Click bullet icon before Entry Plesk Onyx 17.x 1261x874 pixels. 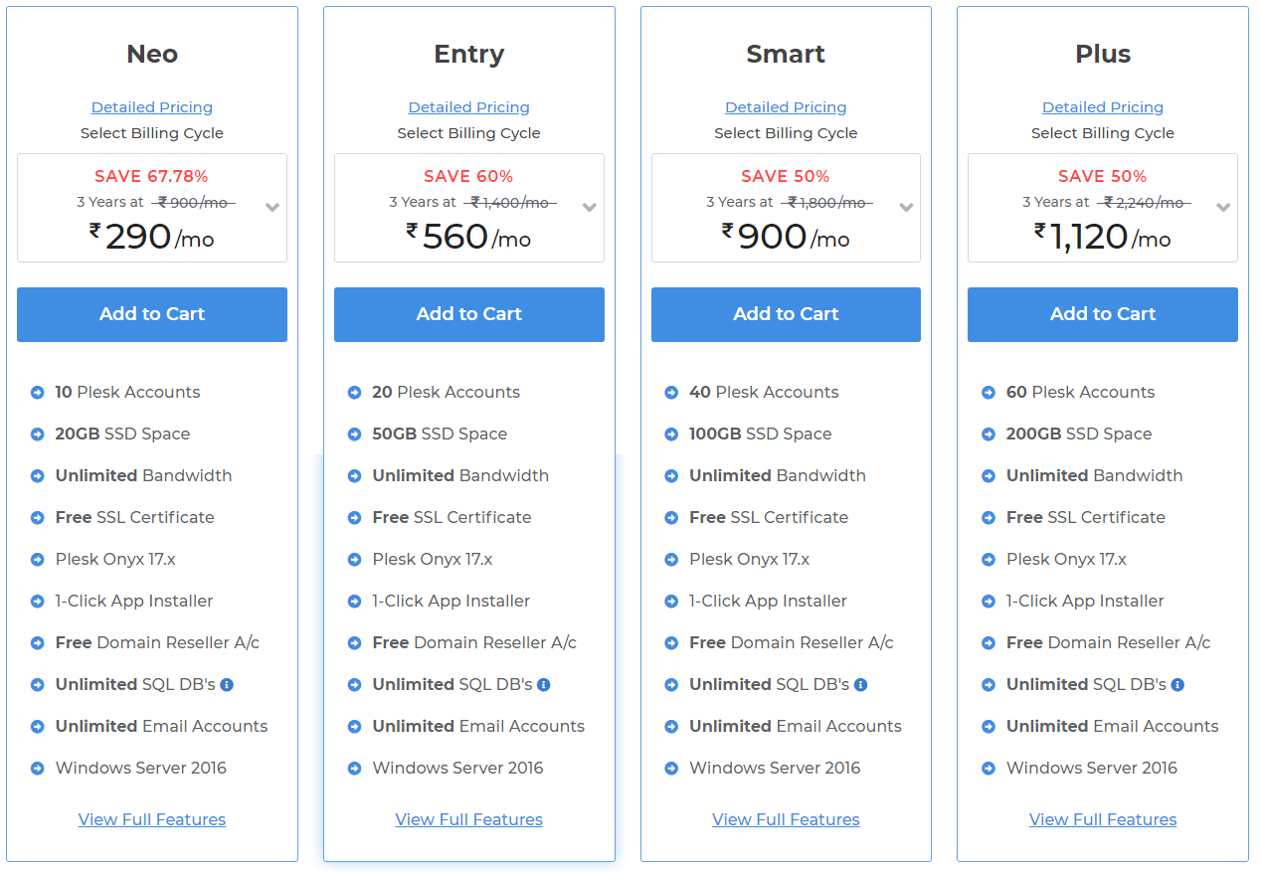pos(354,560)
